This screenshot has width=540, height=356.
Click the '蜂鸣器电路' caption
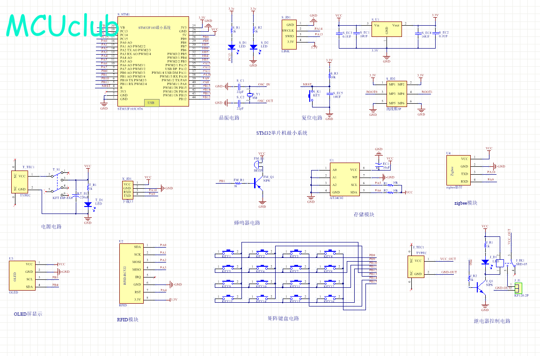point(247,223)
